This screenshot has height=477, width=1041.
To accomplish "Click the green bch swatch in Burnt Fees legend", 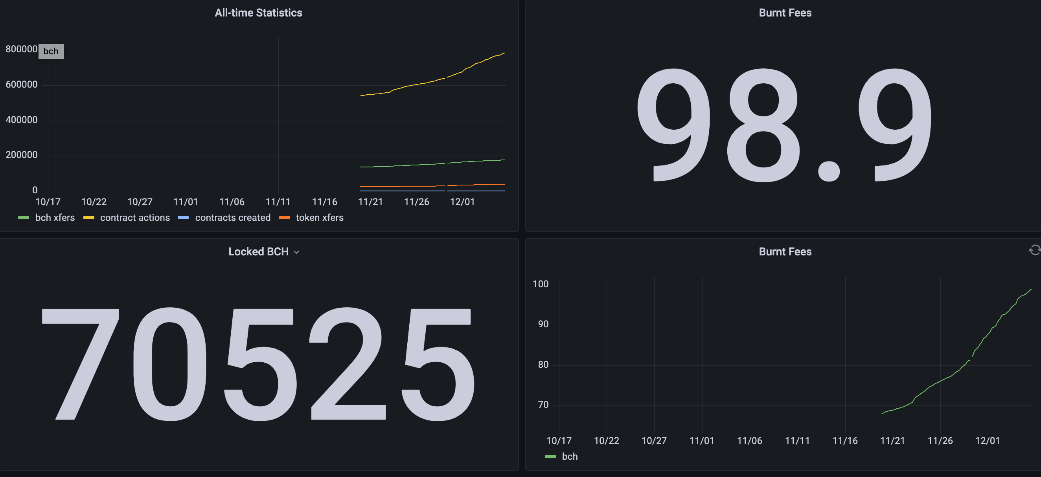I will click(x=550, y=457).
